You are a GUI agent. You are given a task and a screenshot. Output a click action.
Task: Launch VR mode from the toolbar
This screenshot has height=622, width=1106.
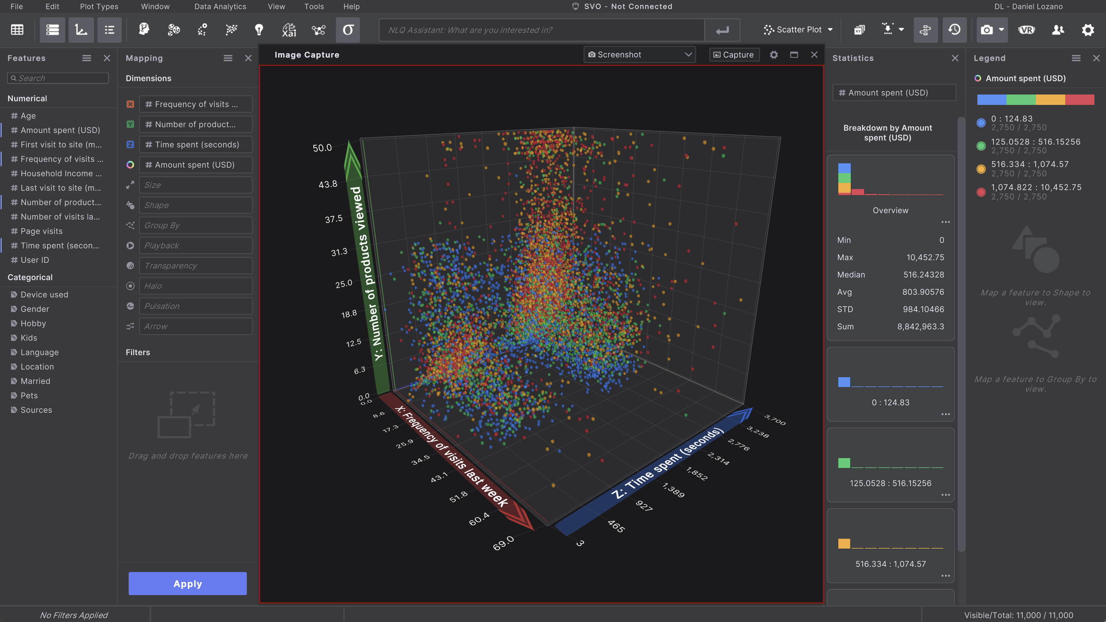pos(1027,30)
